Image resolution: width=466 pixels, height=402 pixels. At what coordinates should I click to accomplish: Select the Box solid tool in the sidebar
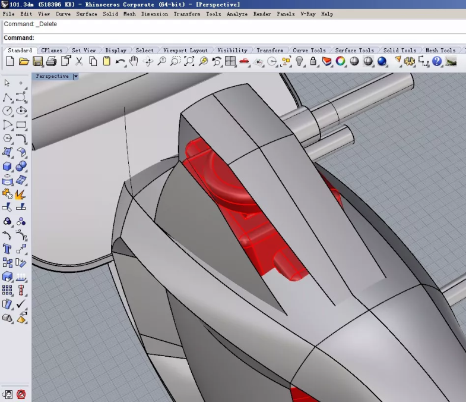pos(7,167)
